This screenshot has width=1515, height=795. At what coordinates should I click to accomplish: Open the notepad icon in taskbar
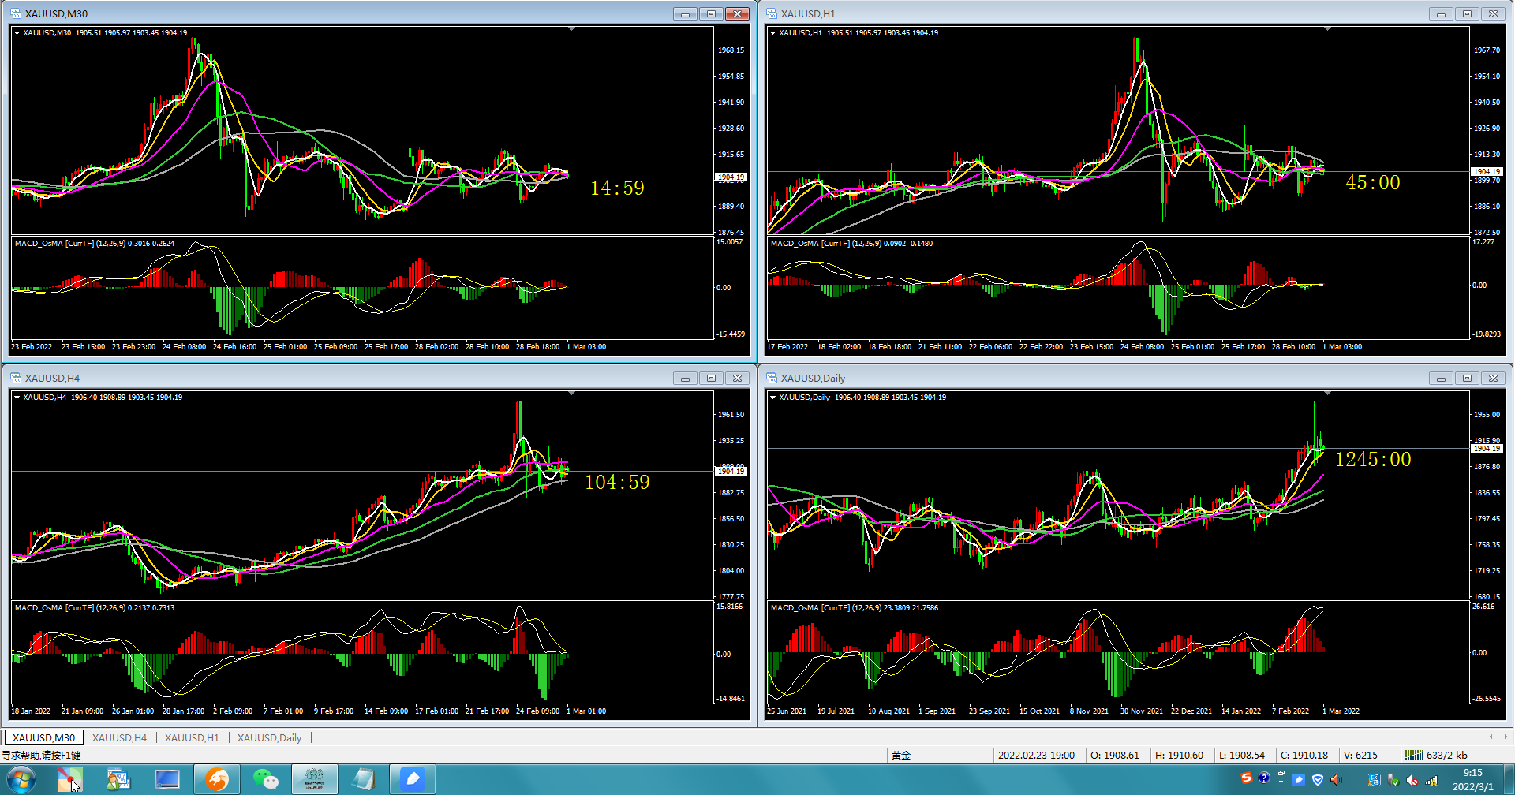point(364,780)
